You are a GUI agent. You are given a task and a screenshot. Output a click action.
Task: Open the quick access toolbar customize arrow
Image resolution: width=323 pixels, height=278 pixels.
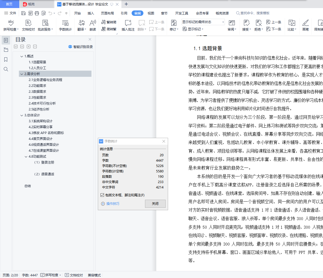coord(66,13)
